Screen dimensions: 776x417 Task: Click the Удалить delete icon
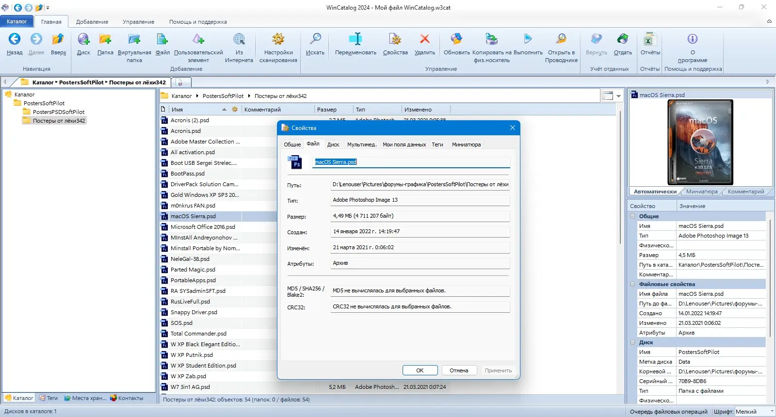[425, 40]
